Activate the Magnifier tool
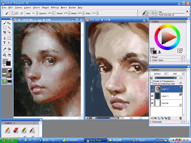191x143 pixels. pos(5,55)
